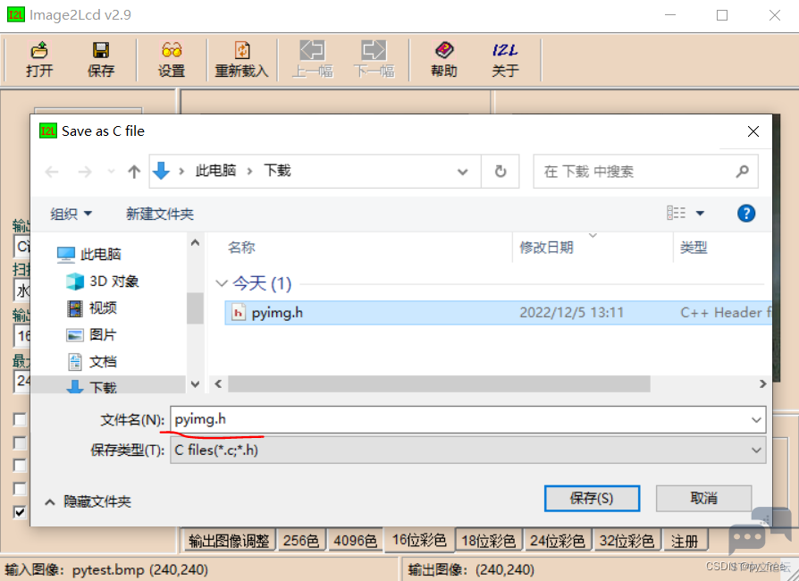The image size is (799, 581).
Task: Switch to 256色 tab
Action: click(300, 540)
